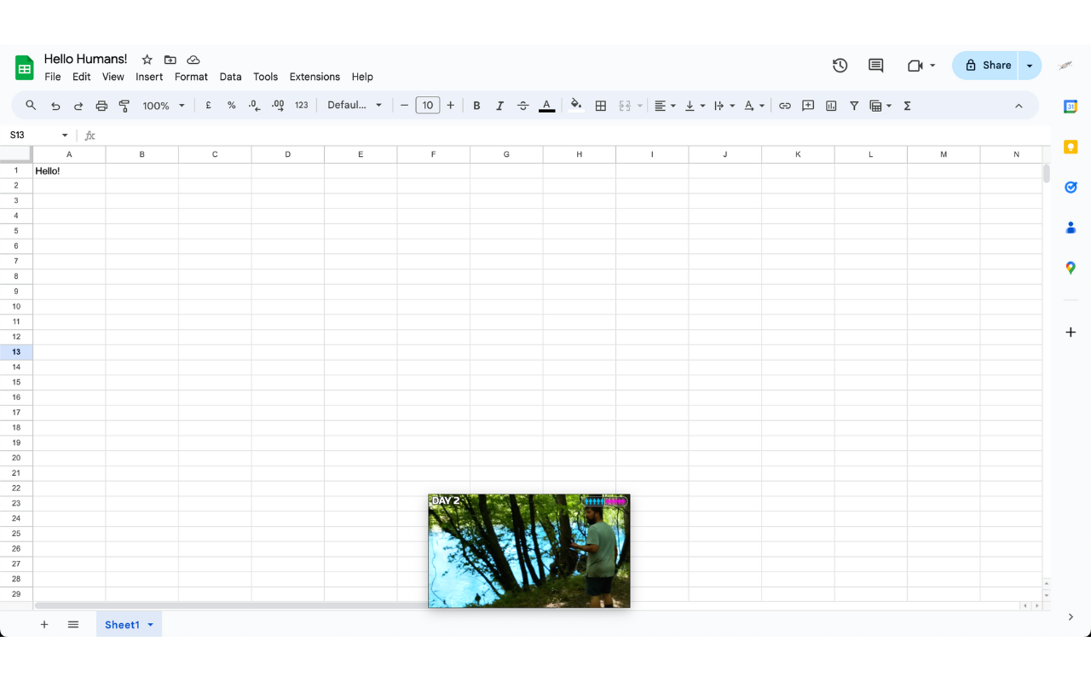The width and height of the screenshot is (1091, 682).
Task: Open the comments panel icon
Action: (x=875, y=66)
